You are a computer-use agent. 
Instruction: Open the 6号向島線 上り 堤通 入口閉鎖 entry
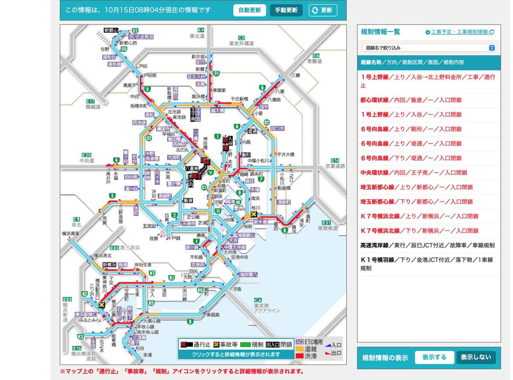point(429,143)
